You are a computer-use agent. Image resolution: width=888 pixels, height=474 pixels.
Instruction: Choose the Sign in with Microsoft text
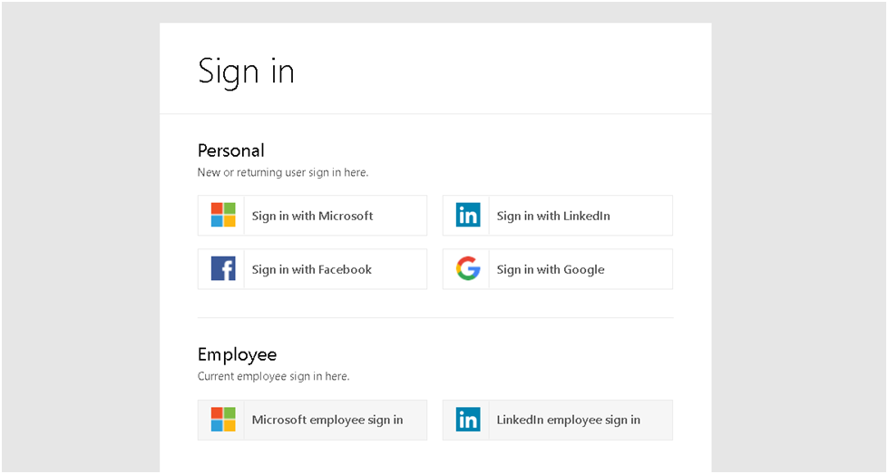tap(312, 216)
